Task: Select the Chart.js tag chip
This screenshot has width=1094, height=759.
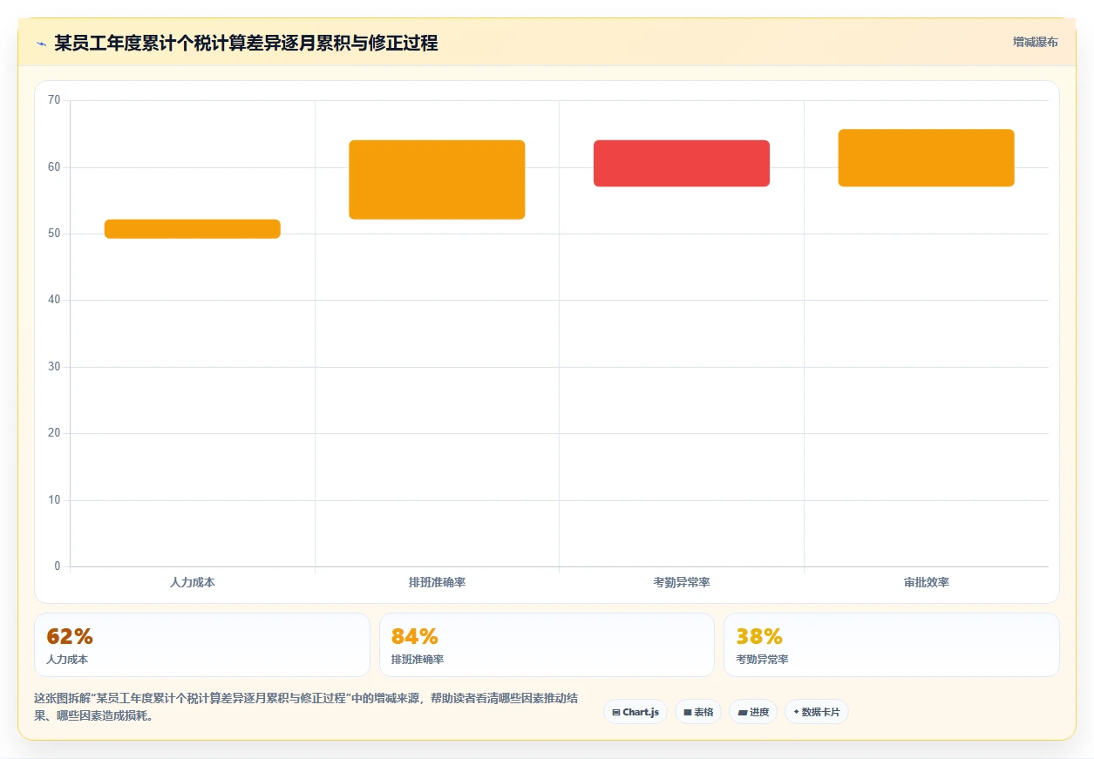Action: point(635,712)
